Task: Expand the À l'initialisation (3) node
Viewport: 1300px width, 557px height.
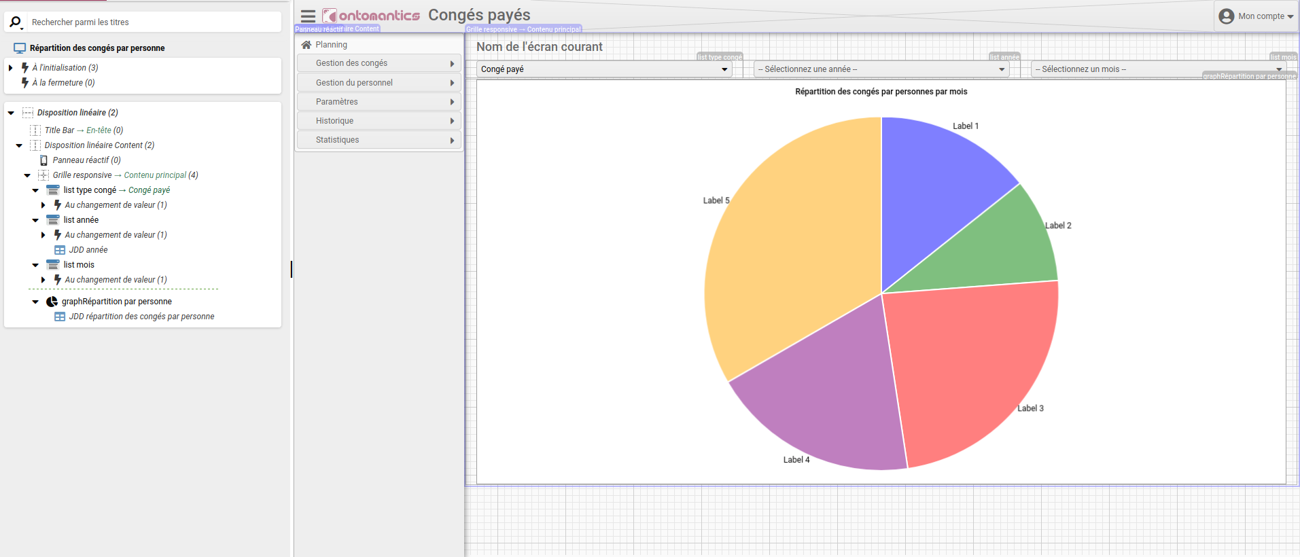Action: [11, 68]
